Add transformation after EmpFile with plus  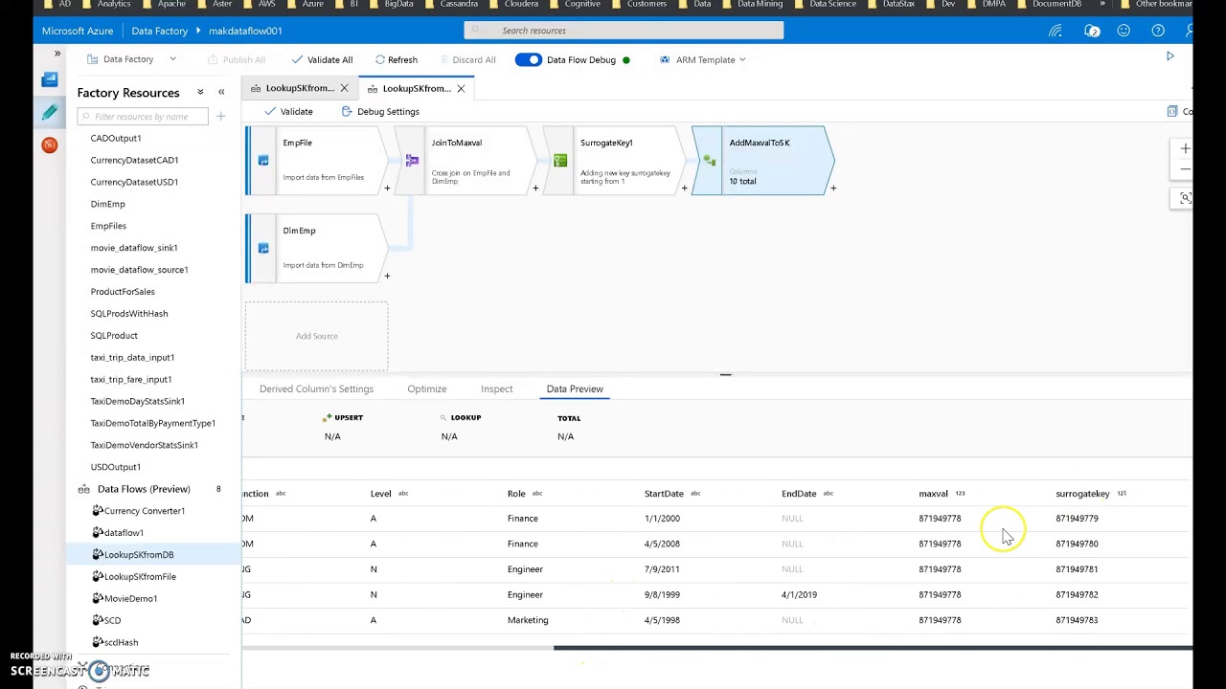pos(387,189)
